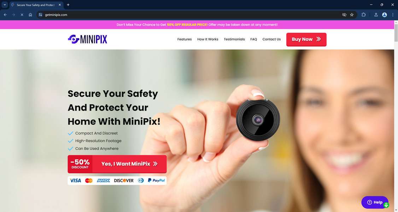Viewport: 398px width, 212px height.
Task: Click the red Buy Now button
Action: [306, 39]
